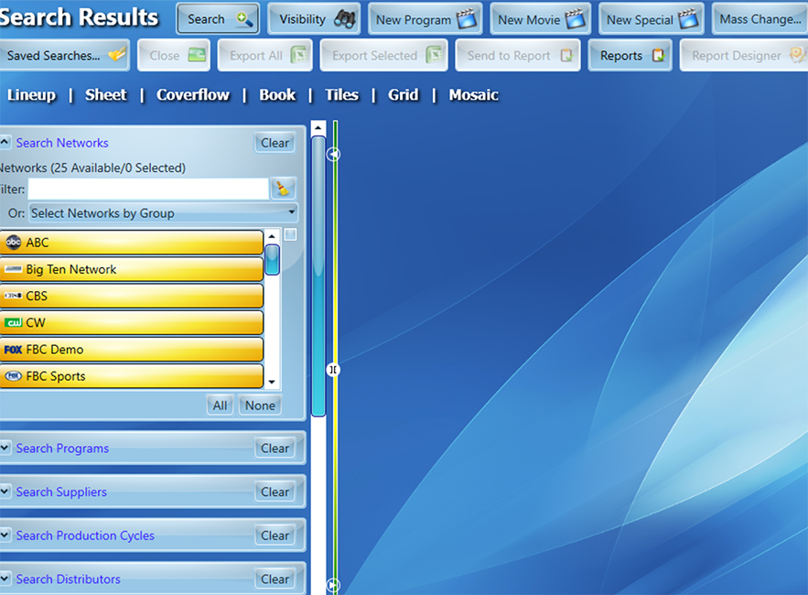Switch to the Coverflow view tab
This screenshot has height=595, width=808.
[x=192, y=94]
